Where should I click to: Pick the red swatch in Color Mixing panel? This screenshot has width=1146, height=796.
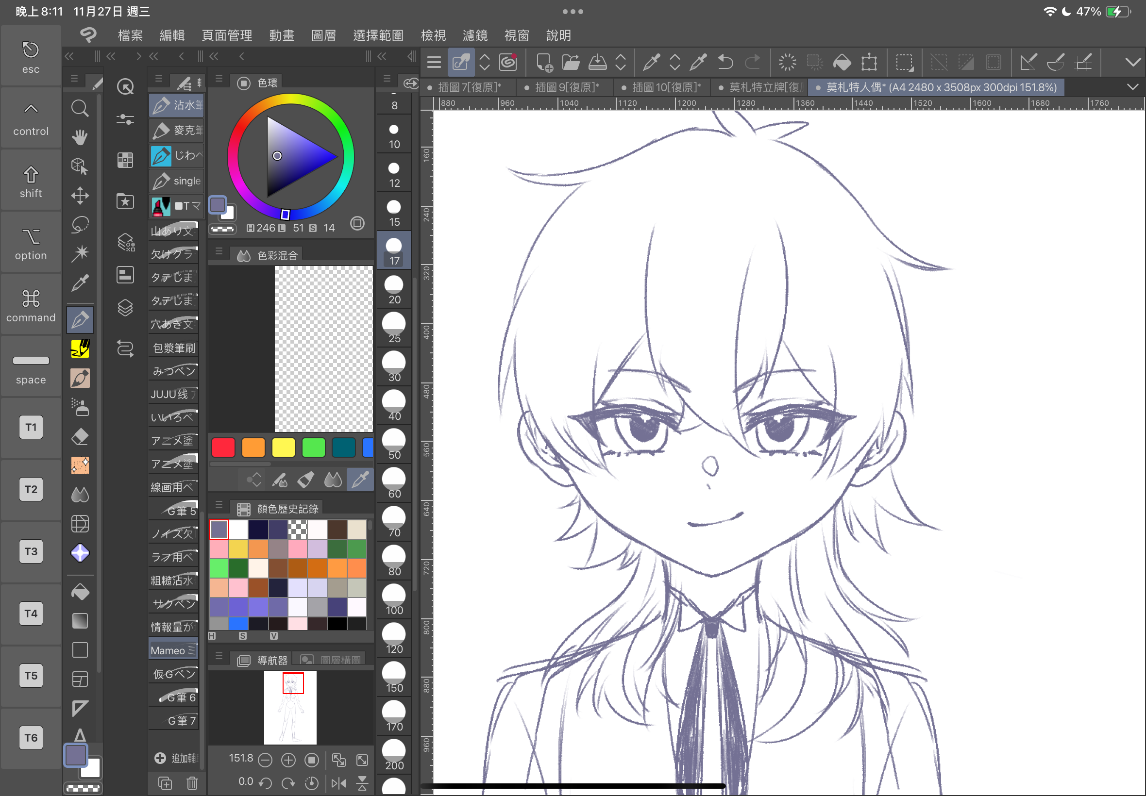[223, 448]
